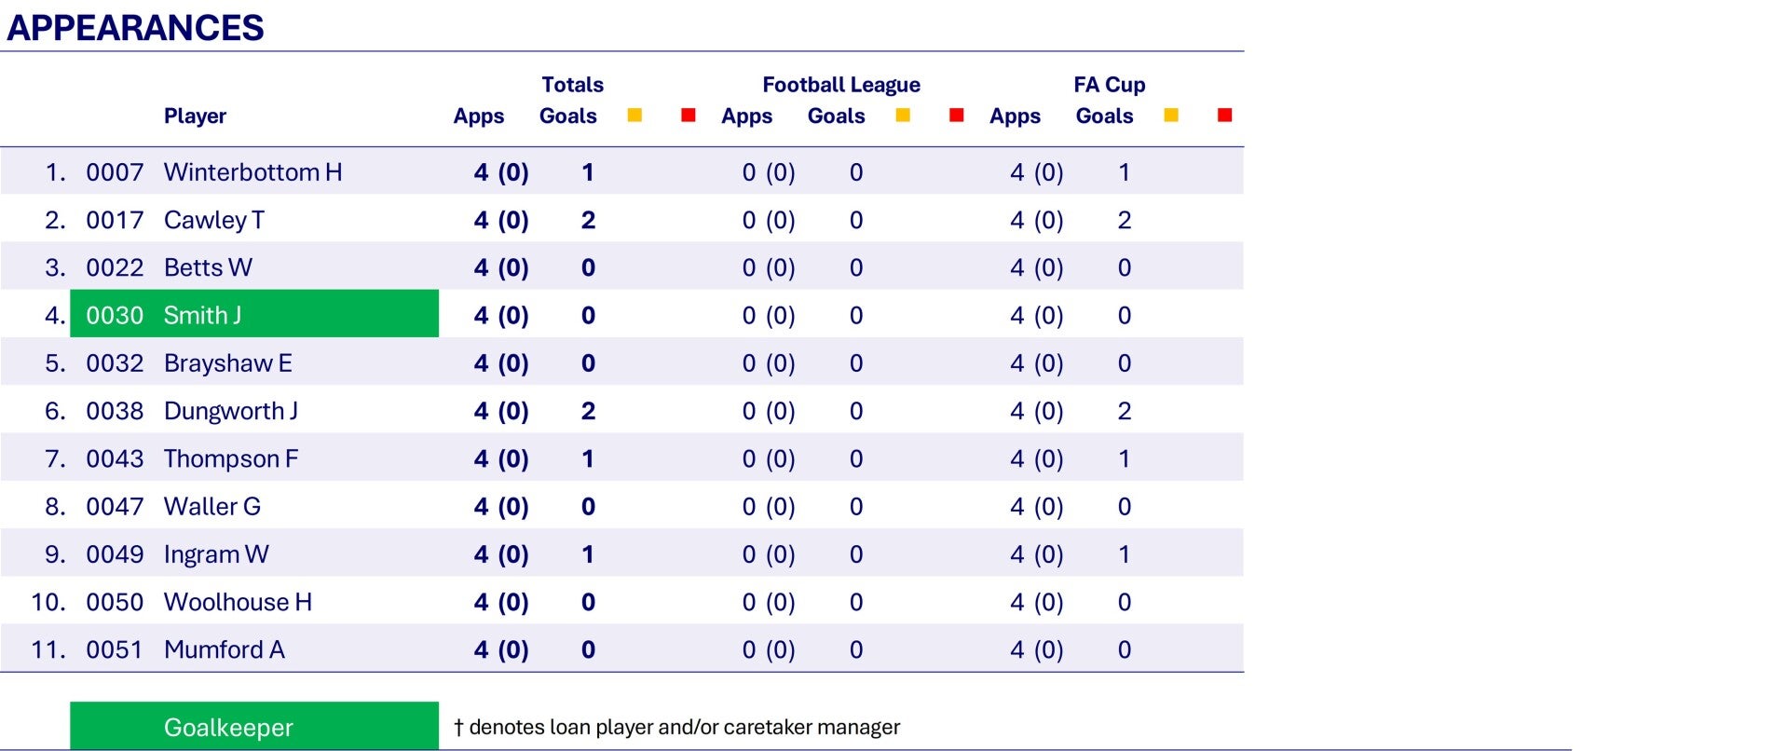Click the Totals Apps column header
The width and height of the screenshot is (1787, 751).
pyautogui.click(x=478, y=116)
